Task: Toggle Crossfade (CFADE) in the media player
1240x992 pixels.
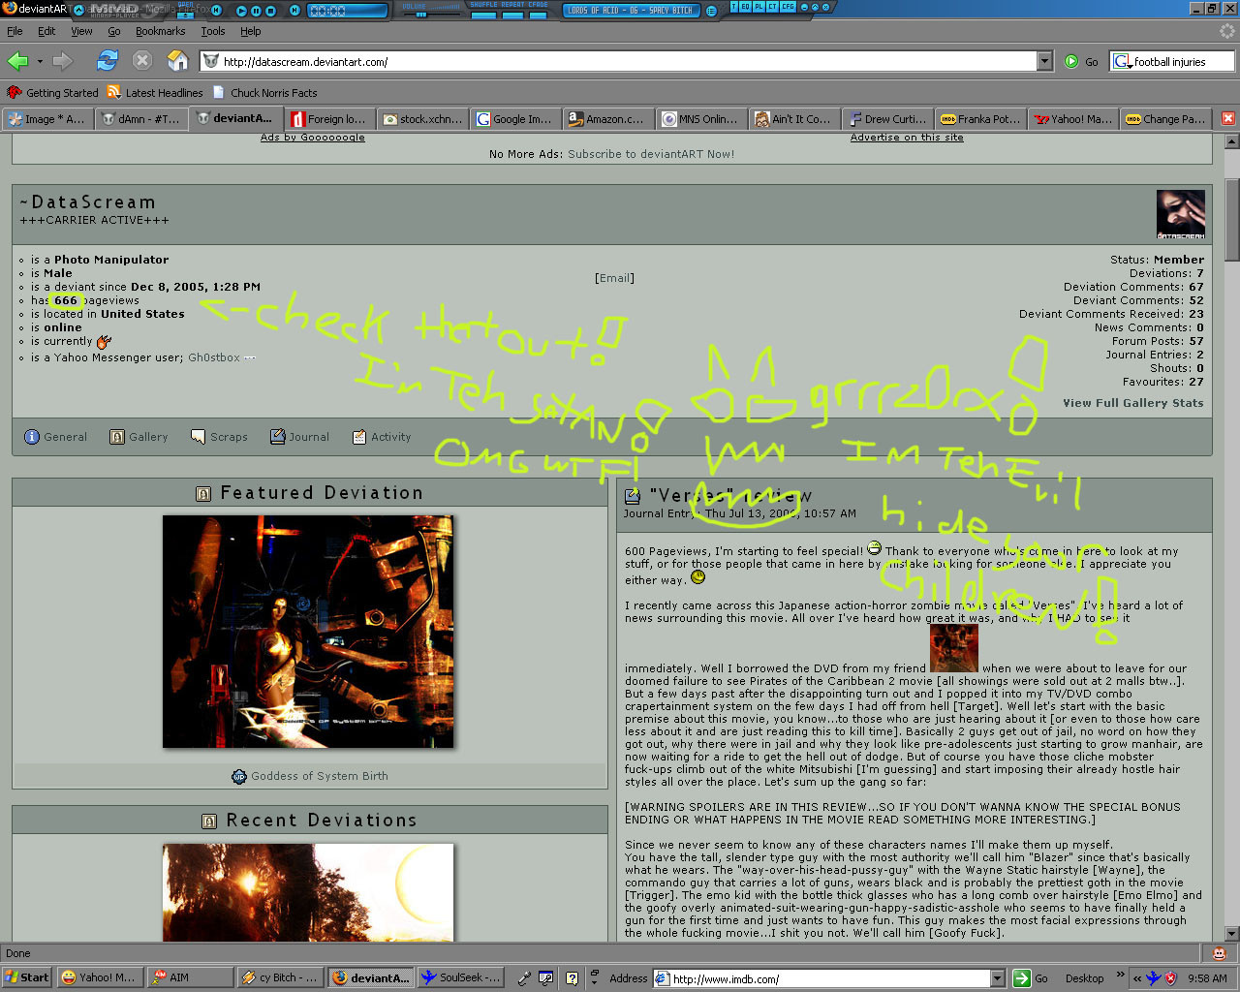Action: tap(538, 14)
